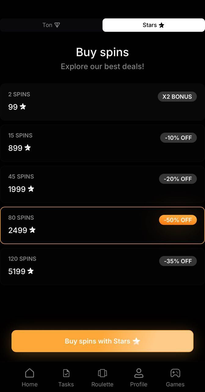Click the X2 BONUS badge
The width and height of the screenshot is (205, 392).
(177, 96)
